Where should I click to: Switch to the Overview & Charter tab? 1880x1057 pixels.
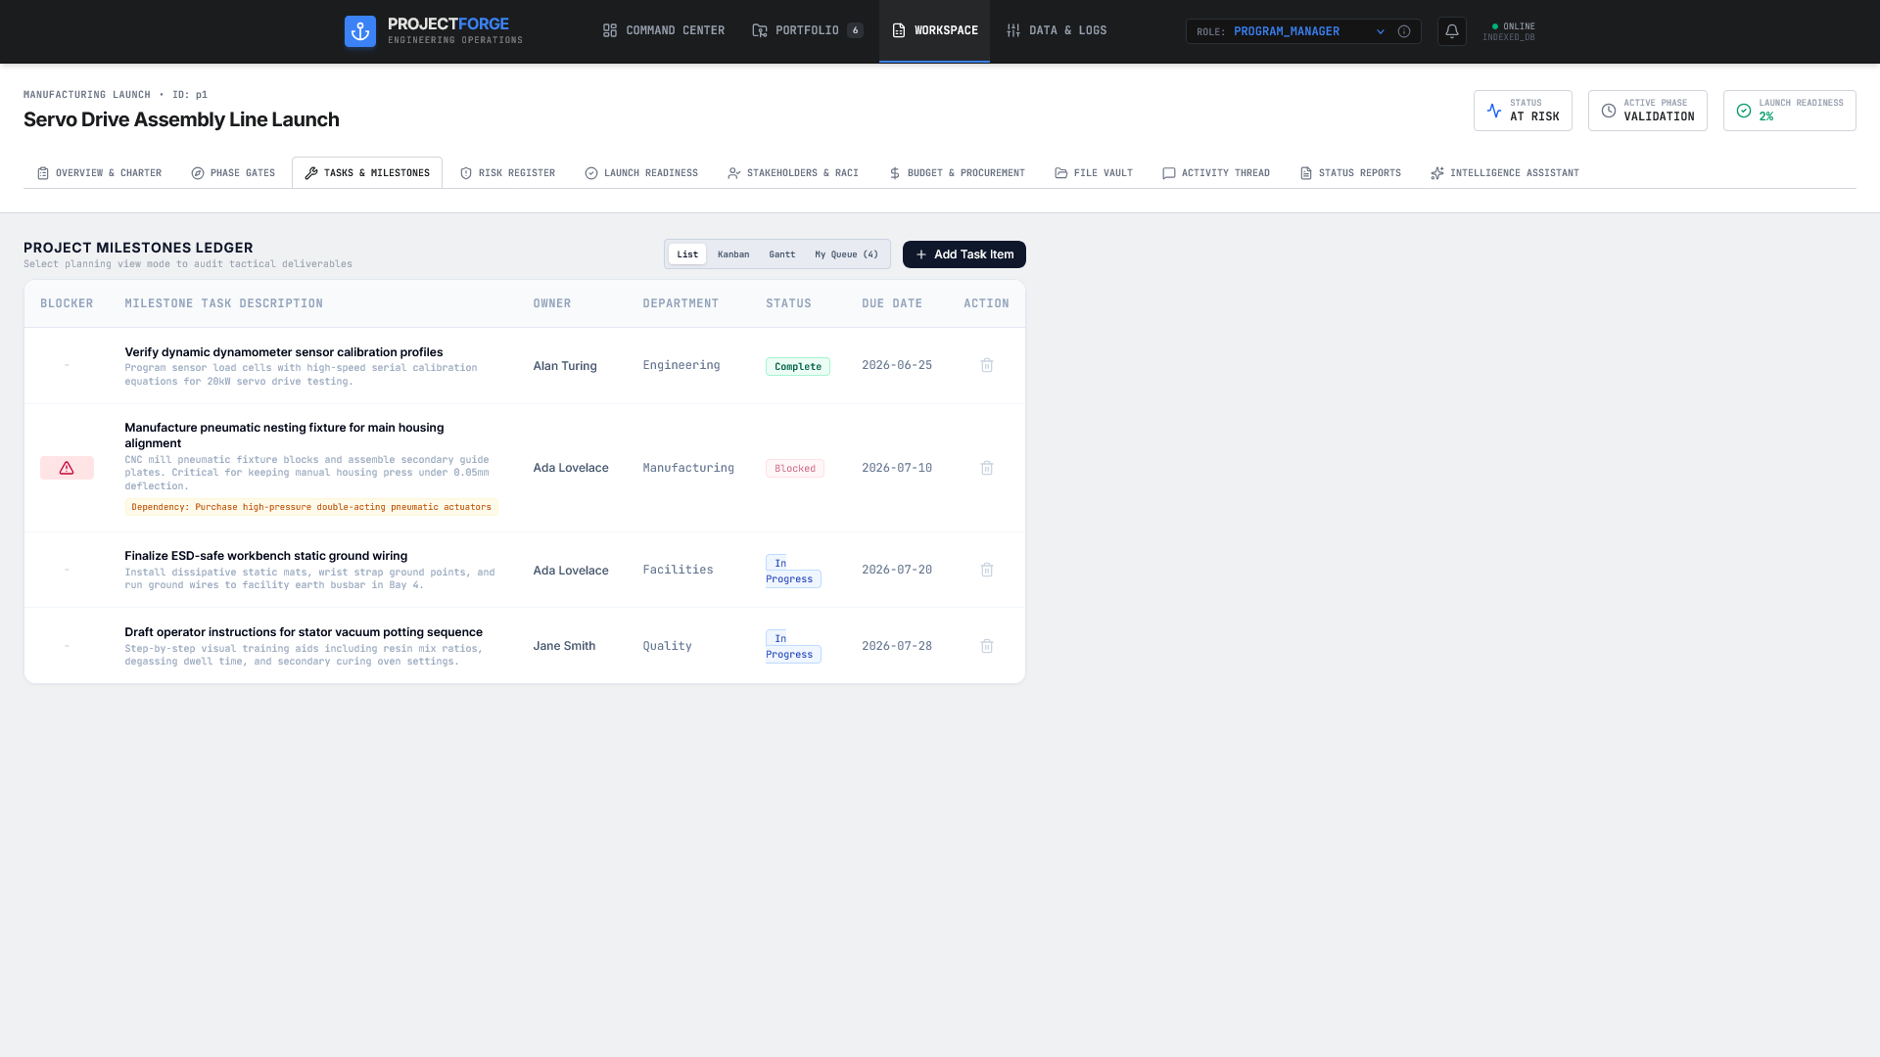(99, 173)
